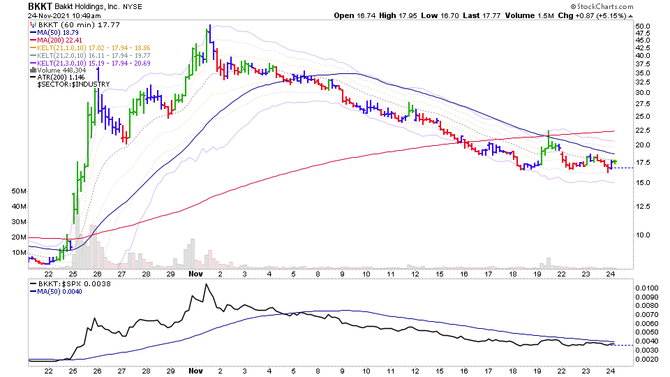
Task: Select the red MA(200) 22.41 legend line swatch
Action: tap(33, 40)
